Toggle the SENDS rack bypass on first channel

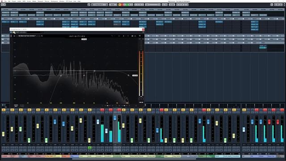[3, 43]
